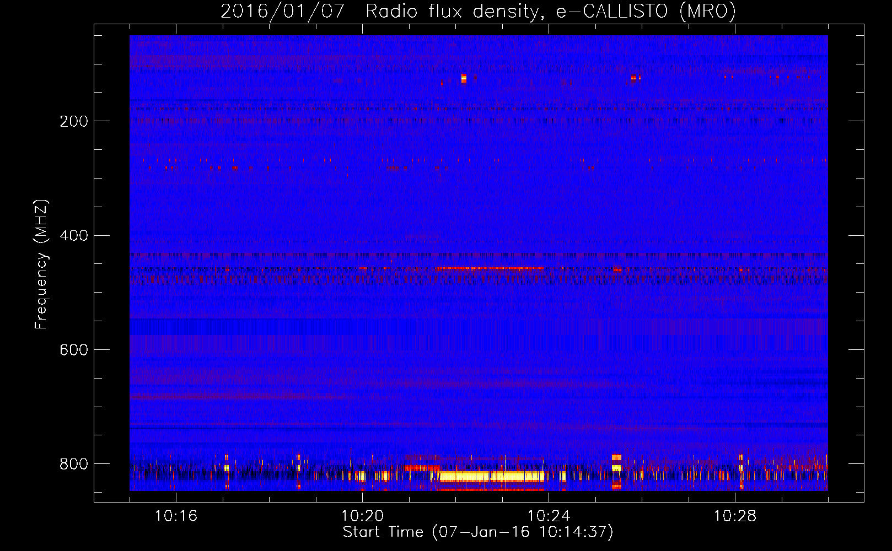The height and width of the screenshot is (551, 892).
Task: Click the 10:20 time tick label
Action: coord(362,516)
